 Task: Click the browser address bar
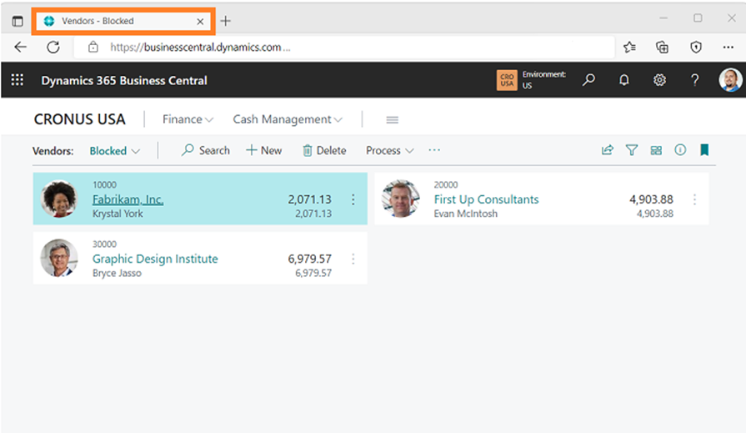coord(344,48)
